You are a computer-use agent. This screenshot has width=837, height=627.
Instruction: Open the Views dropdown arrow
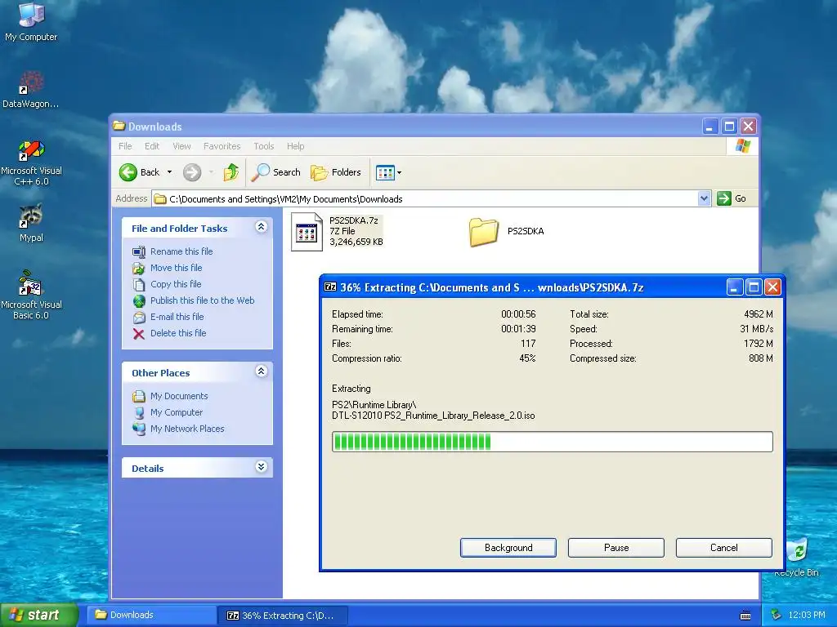tap(399, 173)
